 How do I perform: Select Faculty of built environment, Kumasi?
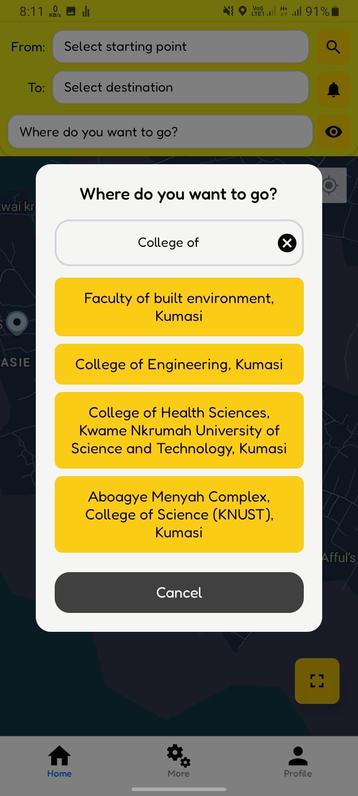tap(179, 307)
